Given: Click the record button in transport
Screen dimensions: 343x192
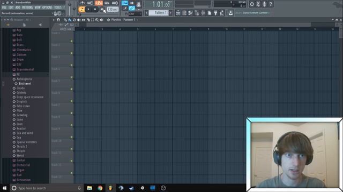Looking at the screenshot, I should click(x=102, y=10).
